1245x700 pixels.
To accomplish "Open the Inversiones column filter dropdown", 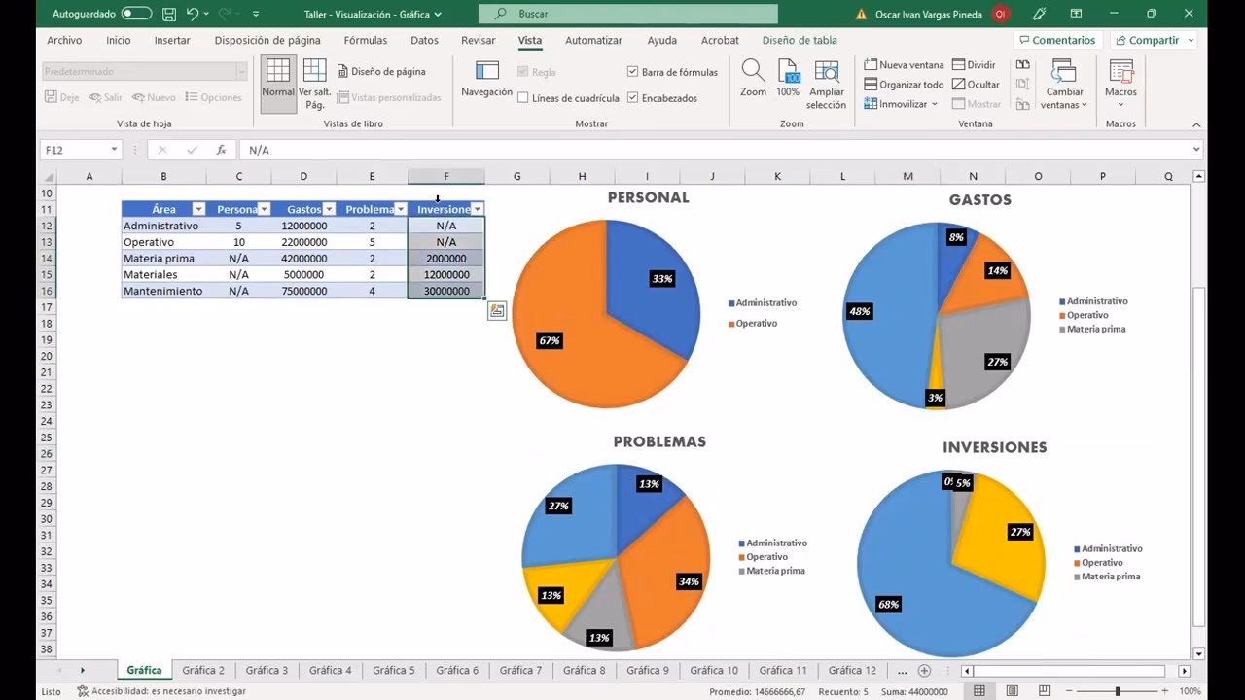I will click(477, 208).
